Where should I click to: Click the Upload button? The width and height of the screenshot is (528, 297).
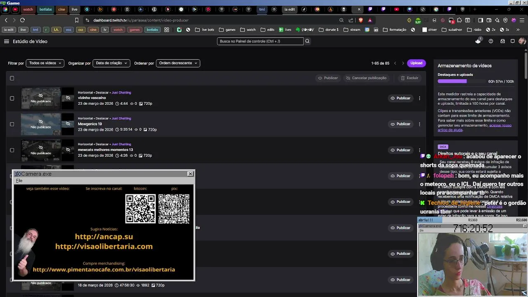tap(416, 63)
